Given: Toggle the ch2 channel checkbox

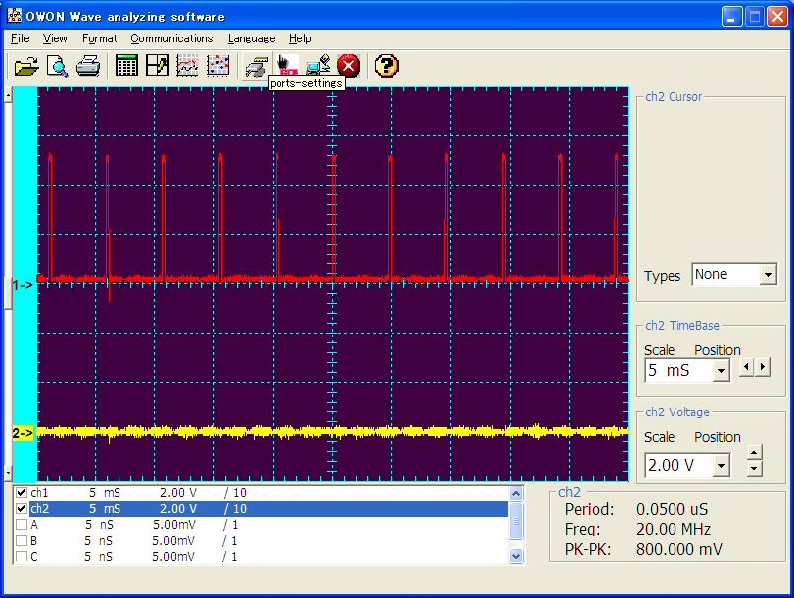Looking at the screenshot, I should pyautogui.click(x=22, y=508).
